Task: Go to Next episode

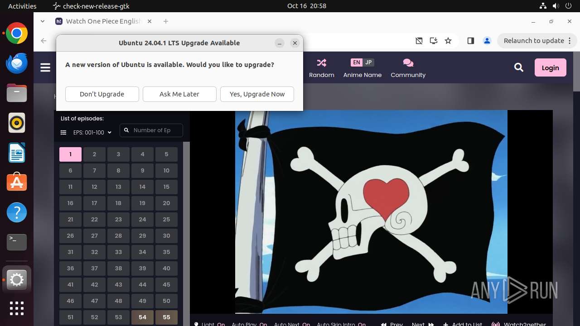Action: pos(422,324)
